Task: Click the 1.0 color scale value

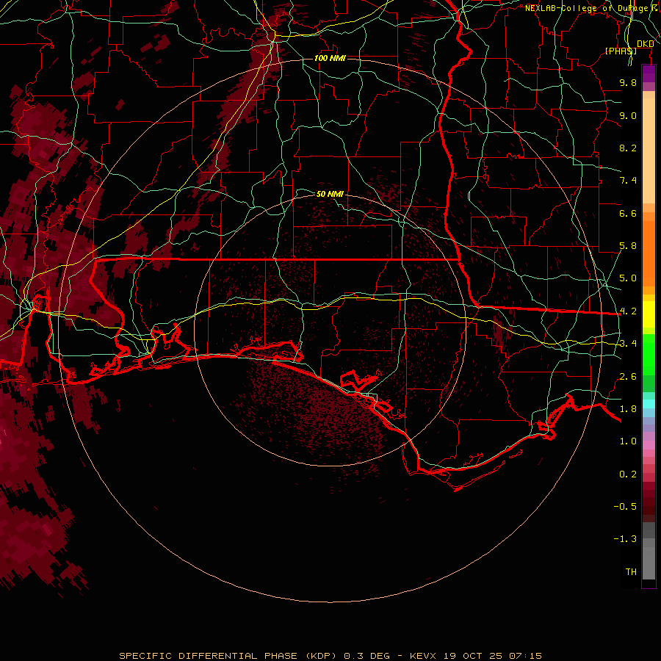Action: (x=628, y=441)
